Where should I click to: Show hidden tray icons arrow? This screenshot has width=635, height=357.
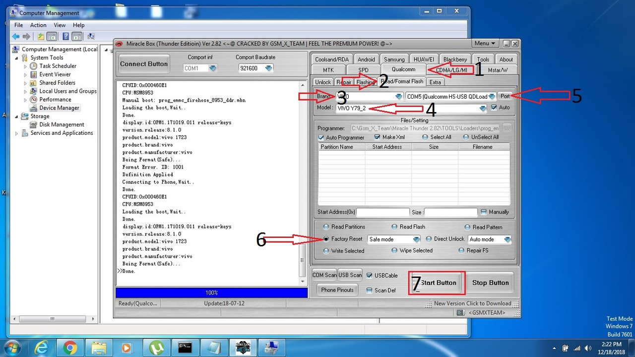(555, 348)
